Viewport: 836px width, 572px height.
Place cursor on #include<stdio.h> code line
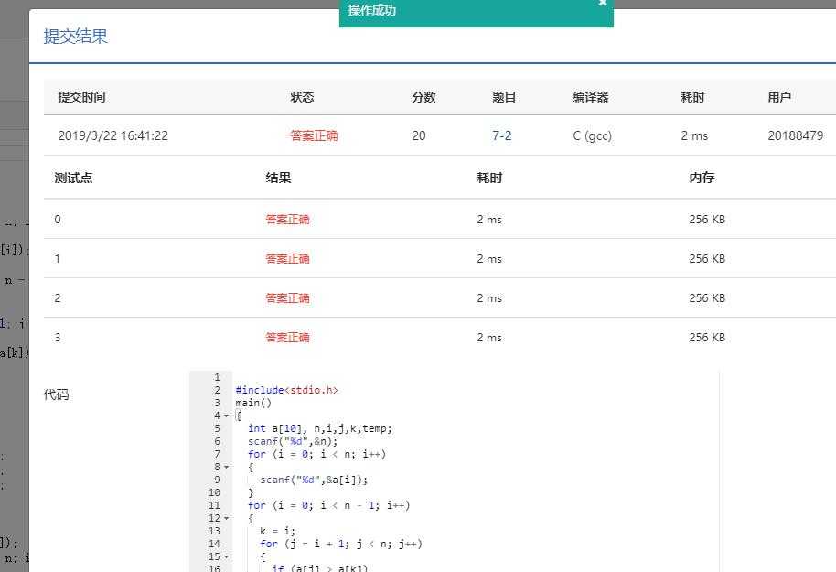coord(287,390)
